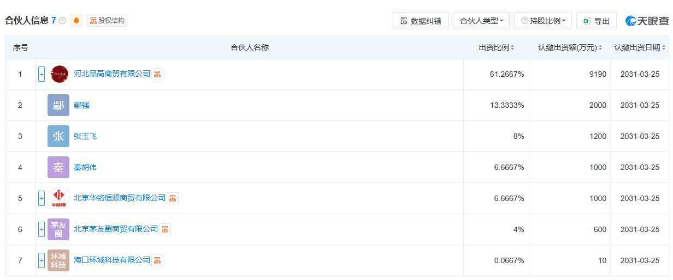Image resolution: width=673 pixels, height=280 pixels.
Task: Open 北京茅友圈商贸有限公司 company link
Action: pyautogui.click(x=116, y=229)
